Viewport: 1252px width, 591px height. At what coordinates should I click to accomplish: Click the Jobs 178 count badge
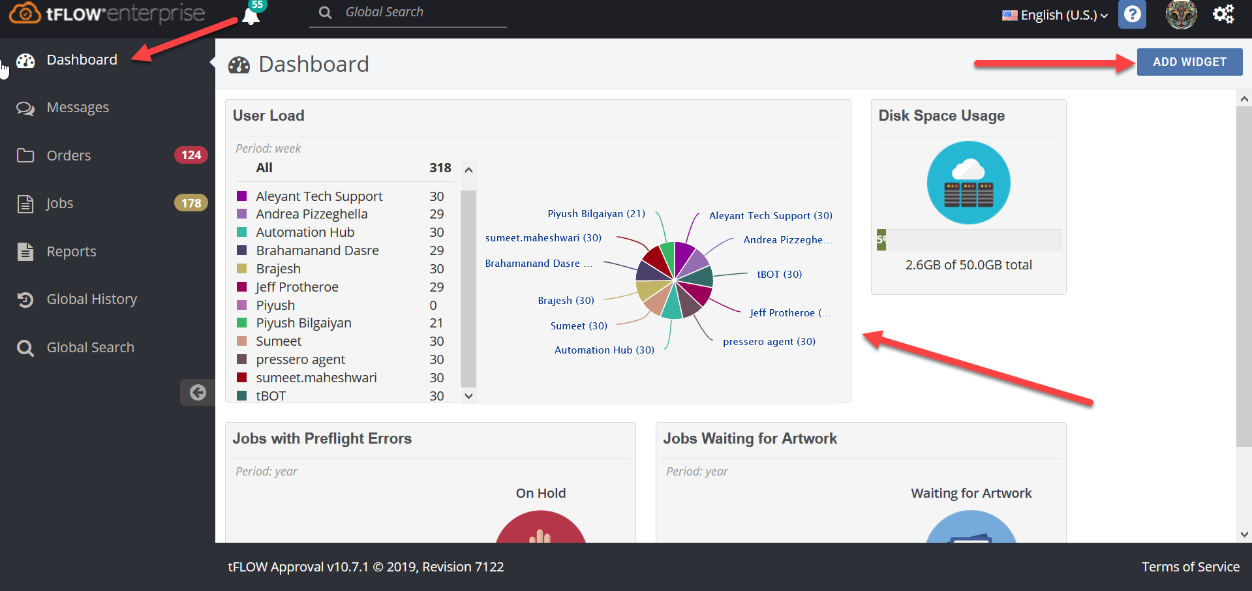tap(191, 203)
